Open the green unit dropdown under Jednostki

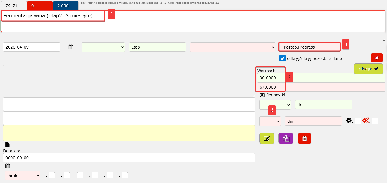point(275,105)
